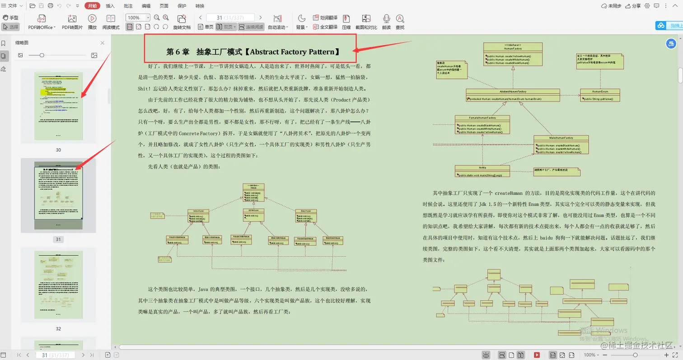The height and width of the screenshot is (360, 683).
Task: Print the document with printer icon
Action: pos(50,6)
